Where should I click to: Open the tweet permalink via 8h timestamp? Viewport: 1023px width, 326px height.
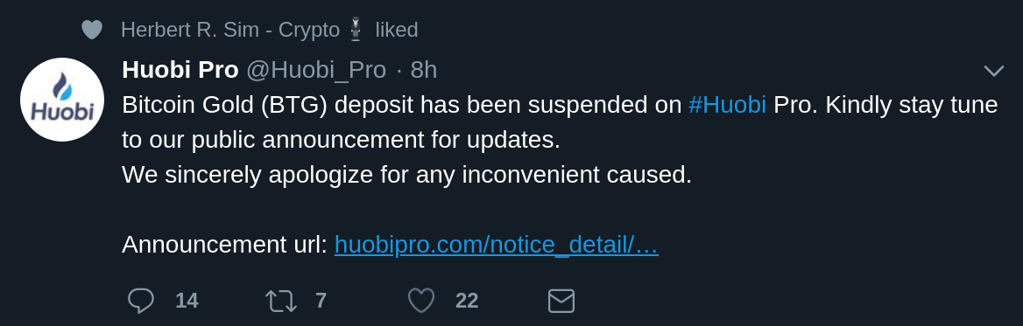(424, 70)
